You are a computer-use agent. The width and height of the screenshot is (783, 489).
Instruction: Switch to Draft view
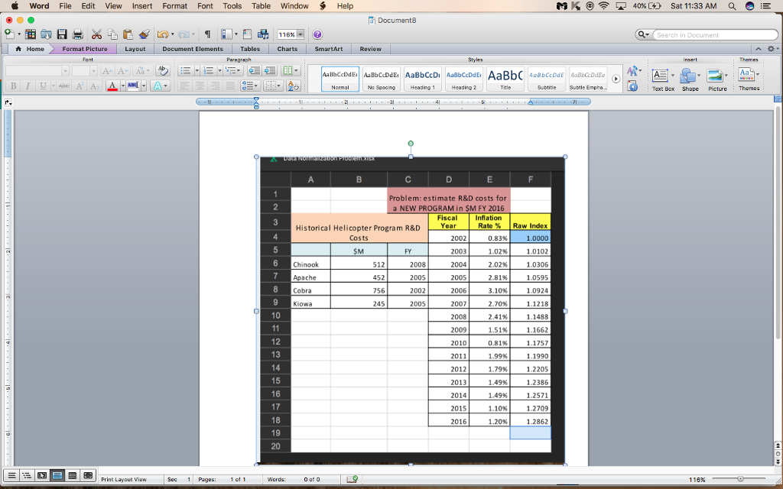[11, 475]
